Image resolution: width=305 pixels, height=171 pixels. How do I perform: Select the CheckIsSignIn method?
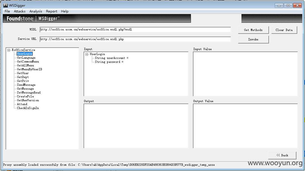pos(28,108)
